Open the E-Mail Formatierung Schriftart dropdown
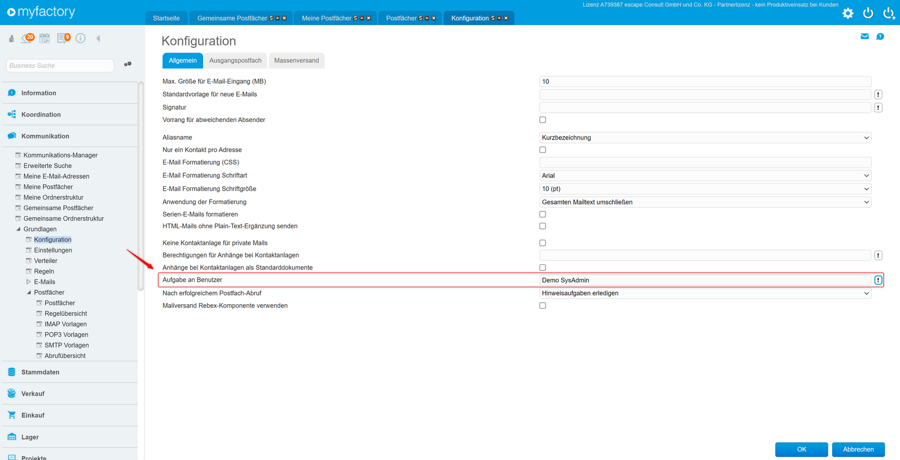Image resolution: width=900 pixels, height=460 pixels. click(x=705, y=175)
